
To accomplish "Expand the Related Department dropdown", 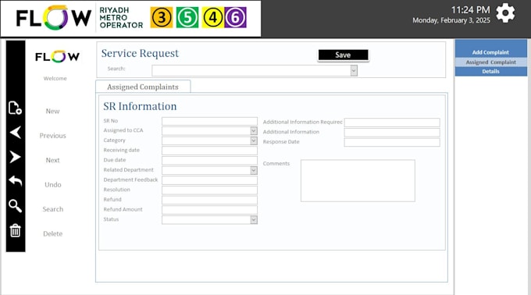I will [x=253, y=170].
